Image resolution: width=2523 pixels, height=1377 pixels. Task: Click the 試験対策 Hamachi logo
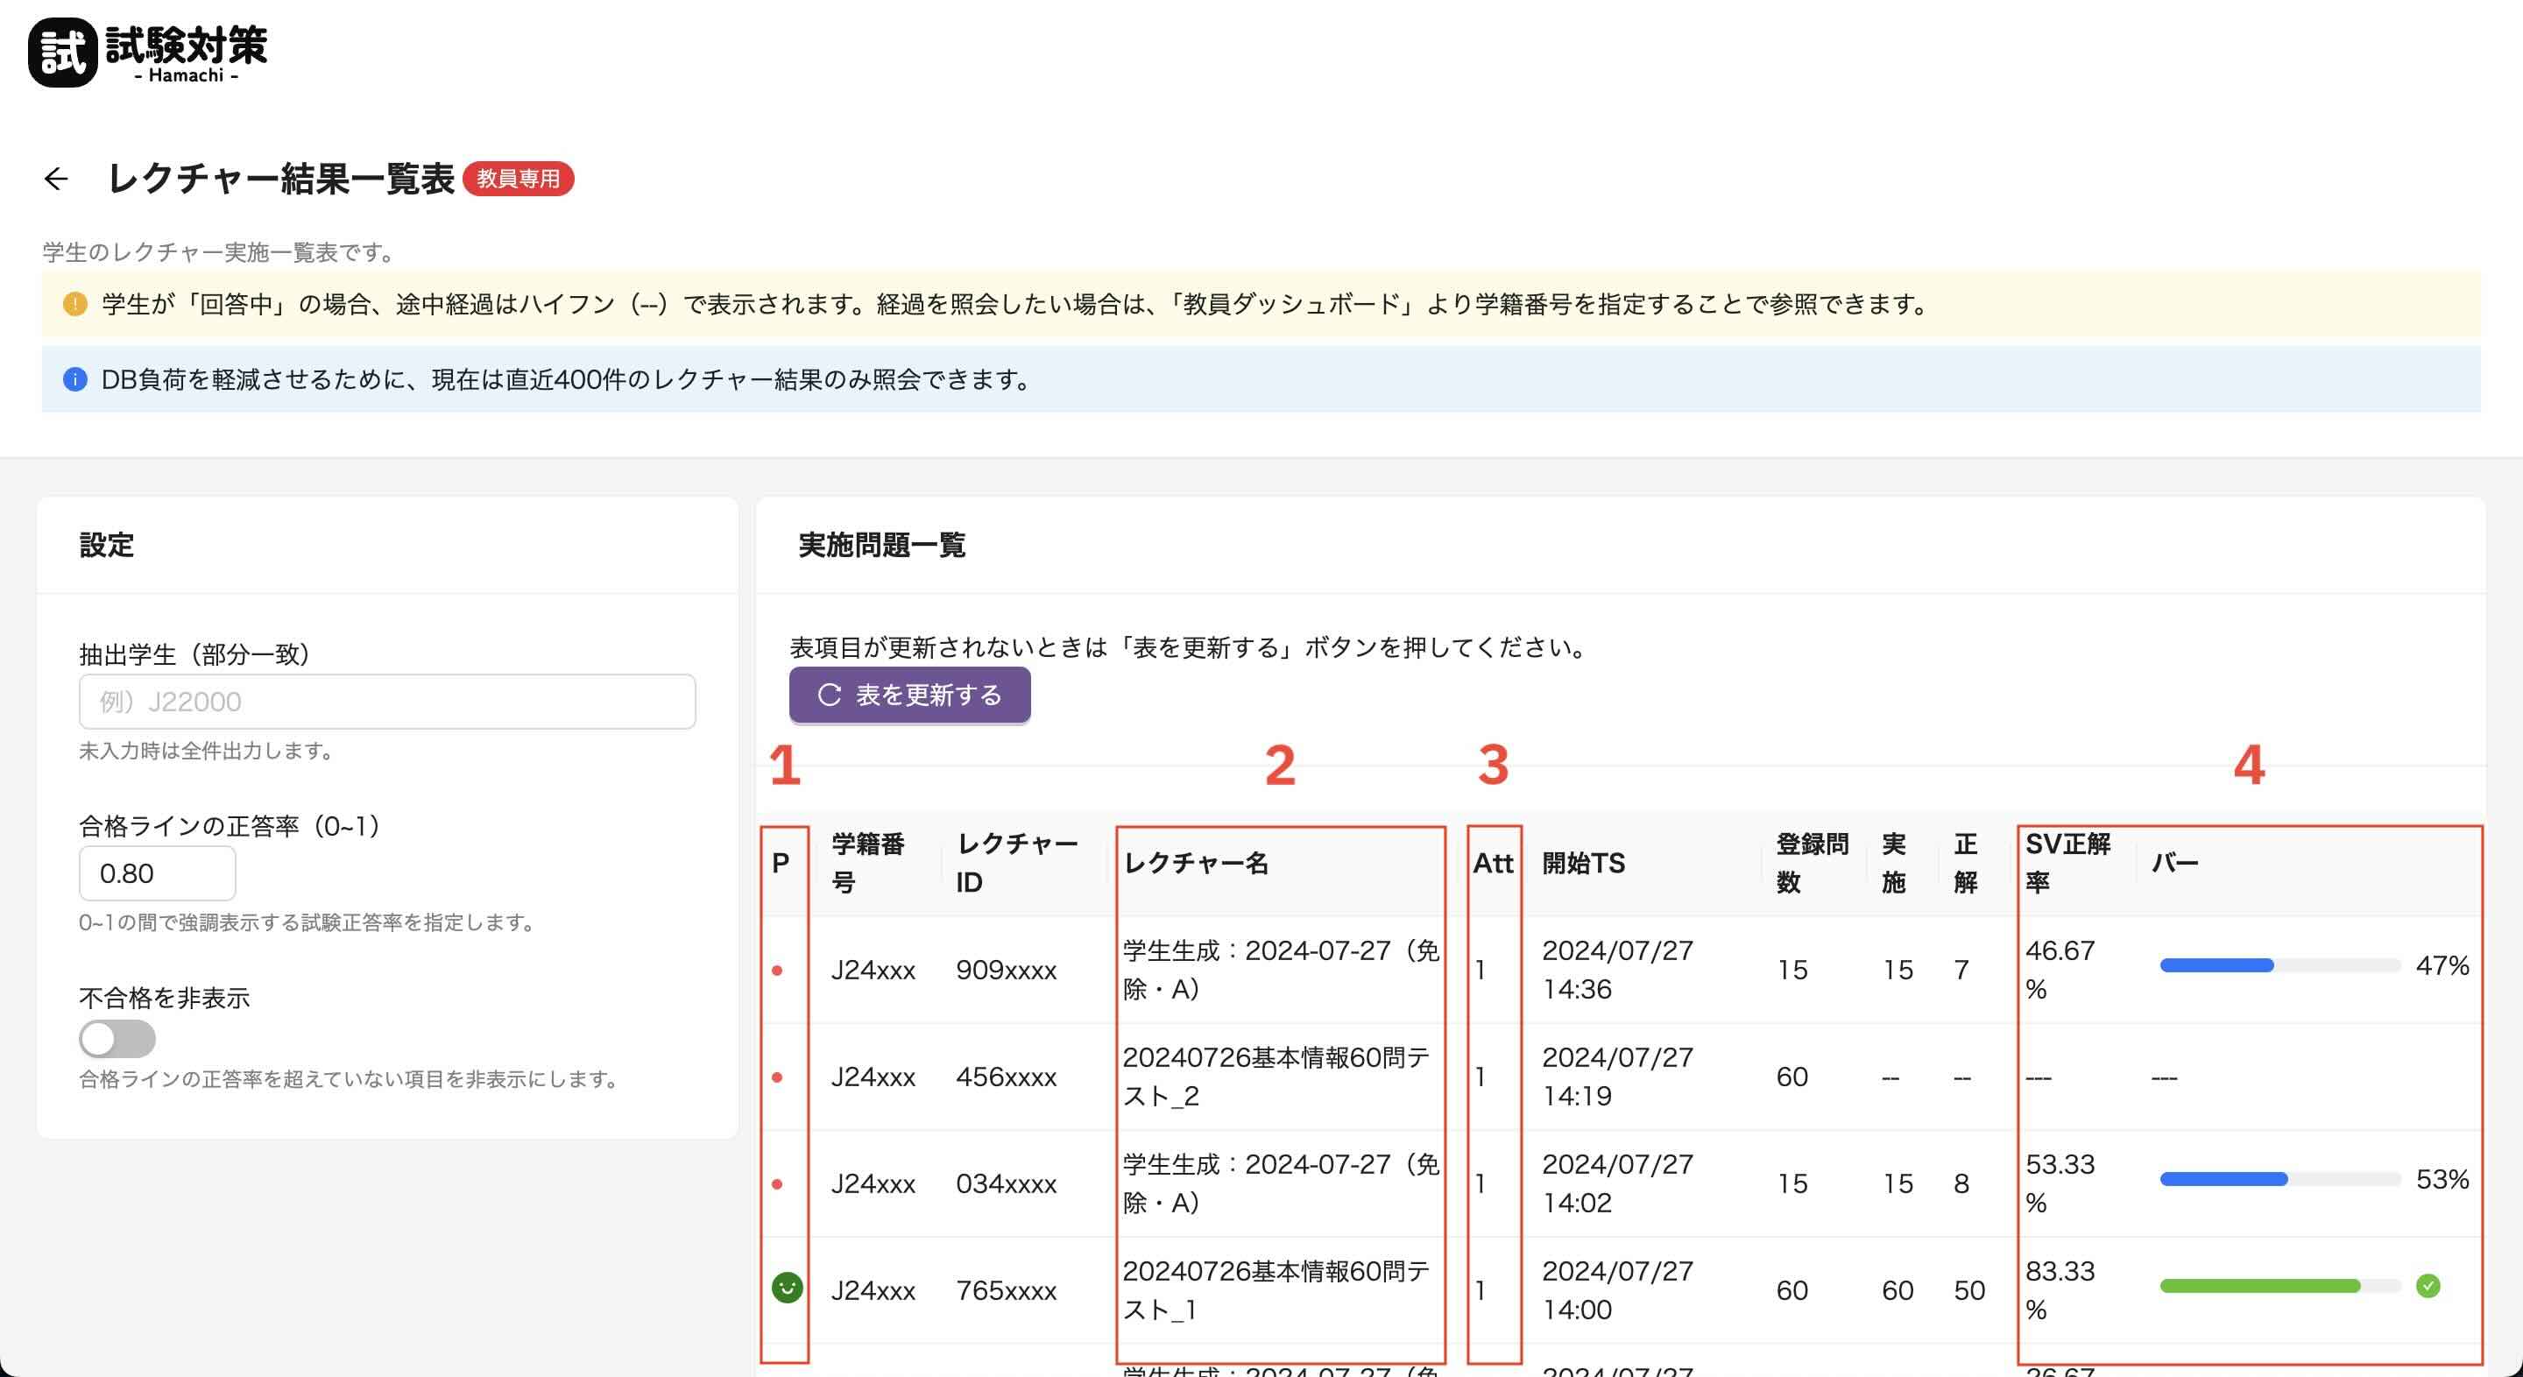(148, 53)
